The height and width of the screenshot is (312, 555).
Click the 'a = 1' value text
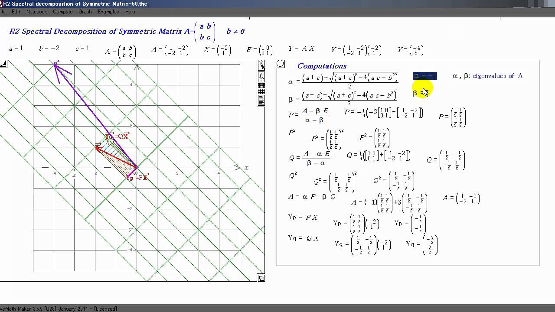coord(16,49)
